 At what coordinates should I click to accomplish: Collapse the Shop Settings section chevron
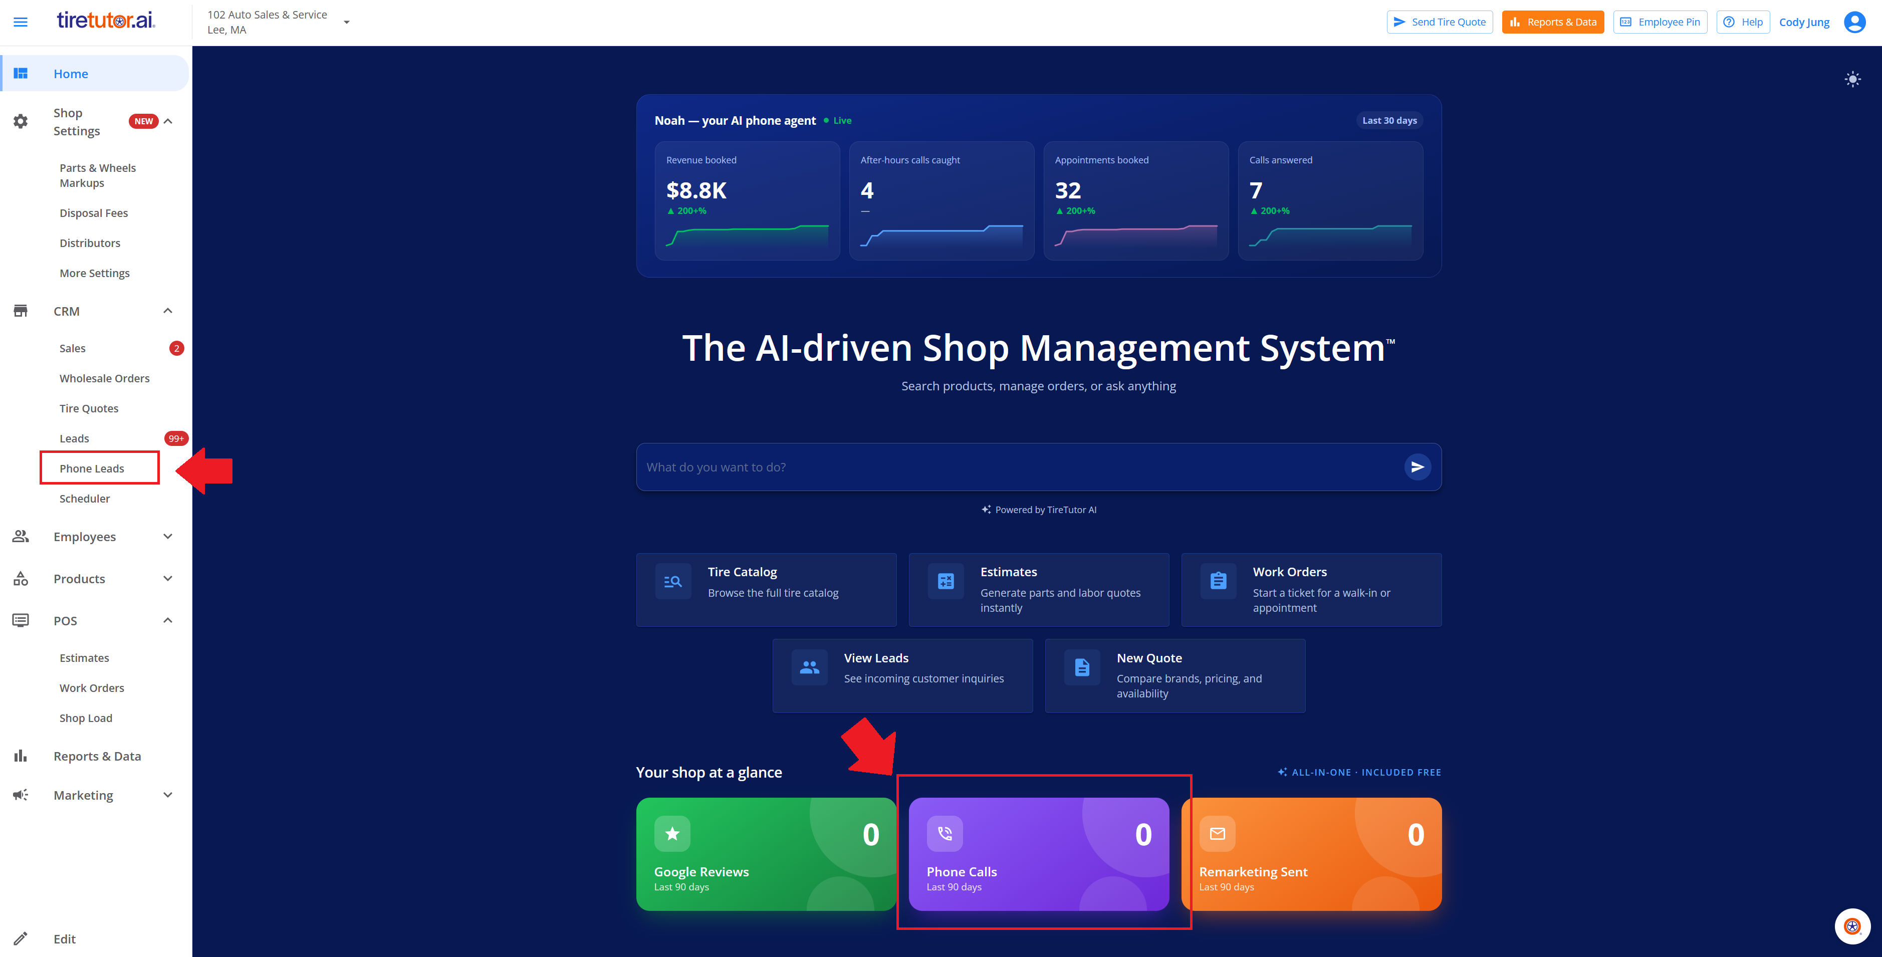[x=168, y=121]
